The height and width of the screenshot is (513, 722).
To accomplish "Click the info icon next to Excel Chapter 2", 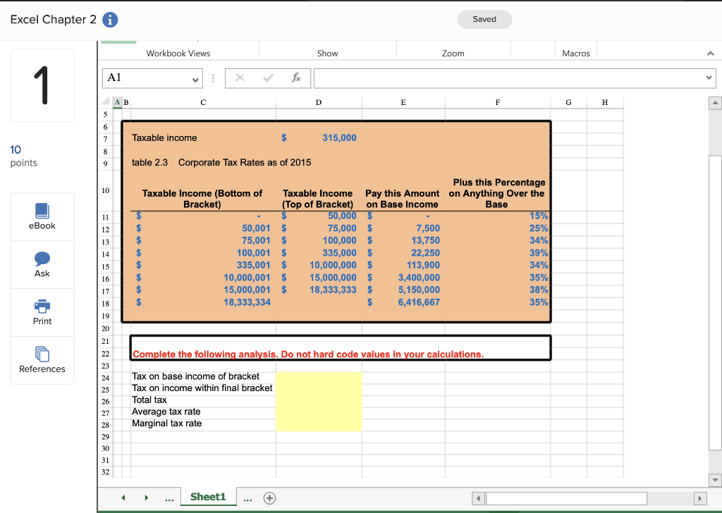I will point(111,20).
